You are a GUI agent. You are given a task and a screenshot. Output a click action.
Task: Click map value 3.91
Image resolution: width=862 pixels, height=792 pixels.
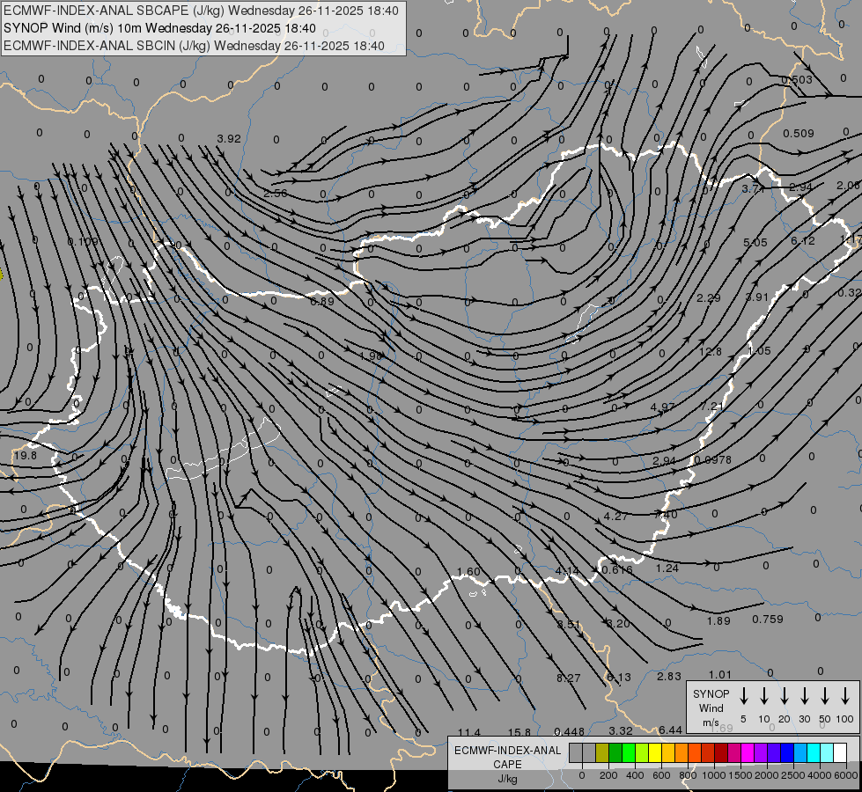pos(757,297)
